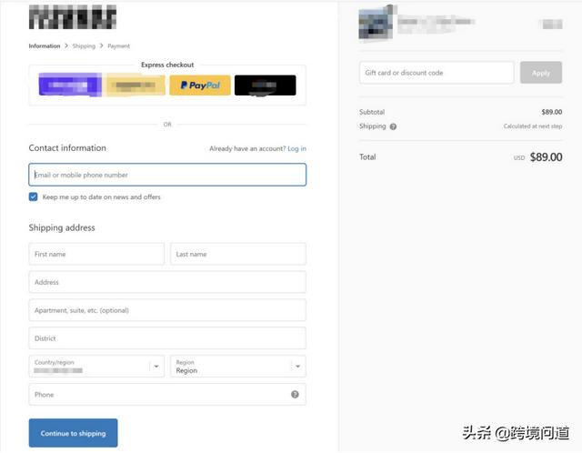This screenshot has width=582, height=453.
Task: Click the blurred store logo
Action: (x=73, y=17)
